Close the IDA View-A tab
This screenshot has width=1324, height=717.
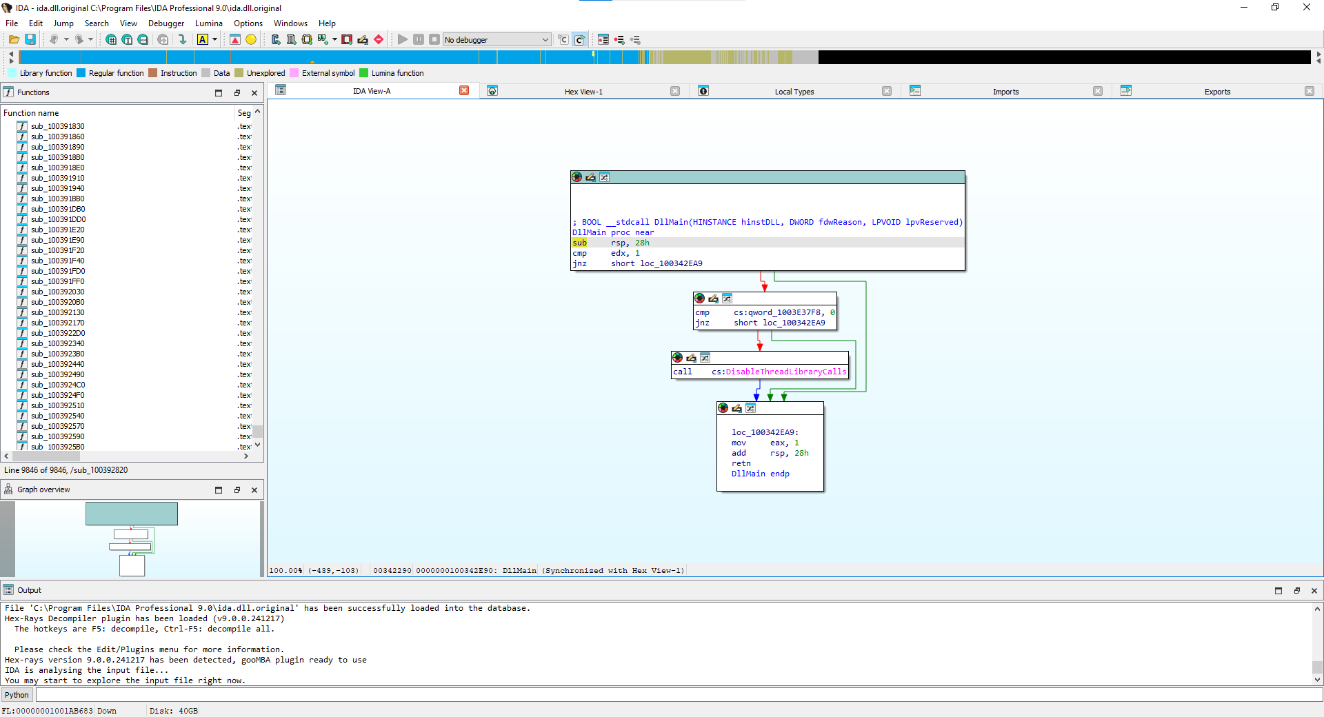pyautogui.click(x=464, y=90)
